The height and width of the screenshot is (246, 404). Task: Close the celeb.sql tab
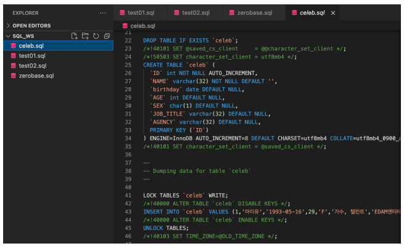[x=333, y=13]
